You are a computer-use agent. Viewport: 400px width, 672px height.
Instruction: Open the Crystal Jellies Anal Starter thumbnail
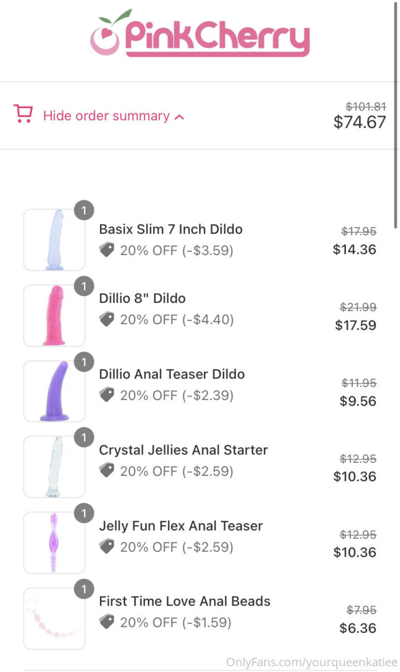coord(54,467)
